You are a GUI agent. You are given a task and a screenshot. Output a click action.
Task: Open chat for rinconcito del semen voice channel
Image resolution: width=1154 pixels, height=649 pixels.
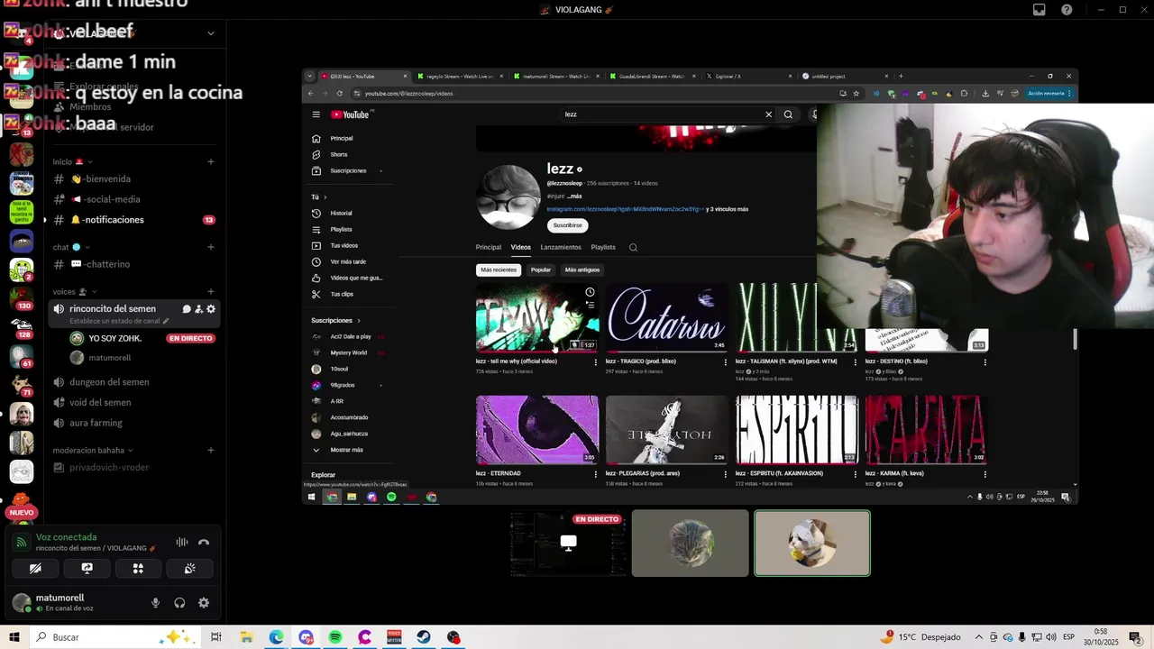click(x=187, y=309)
